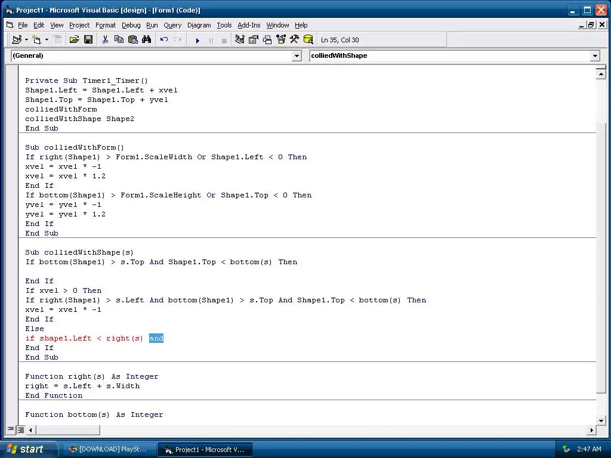This screenshot has width=611, height=458.
Task: Expand the (General) object dropdown
Action: click(x=297, y=55)
